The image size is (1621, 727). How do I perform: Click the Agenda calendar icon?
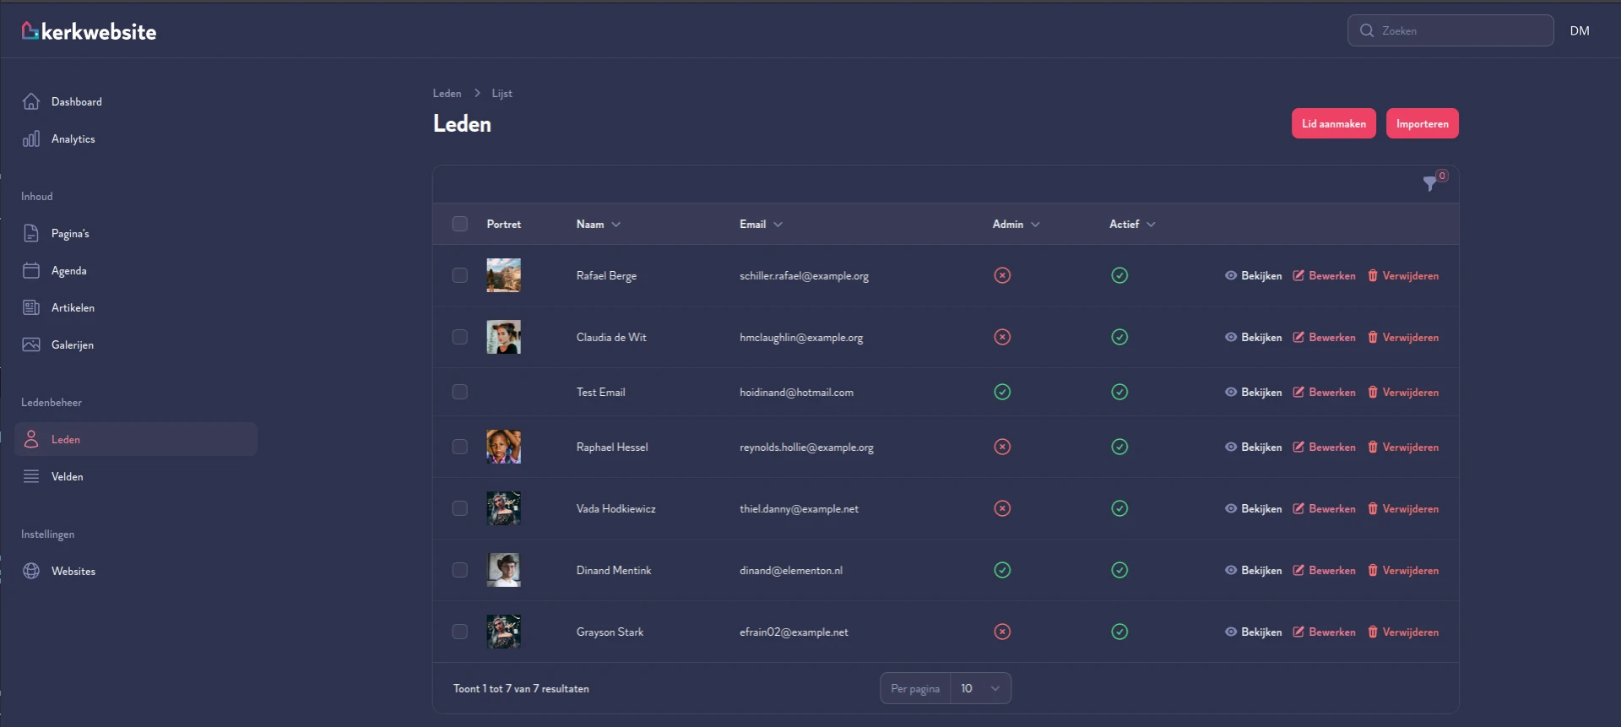click(31, 270)
